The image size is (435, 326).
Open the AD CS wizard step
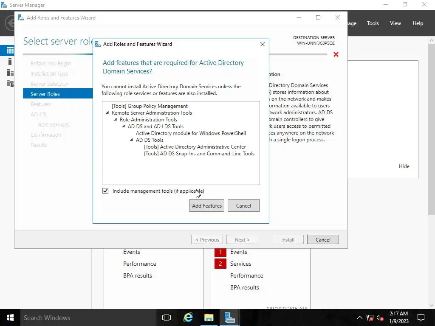[38, 114]
